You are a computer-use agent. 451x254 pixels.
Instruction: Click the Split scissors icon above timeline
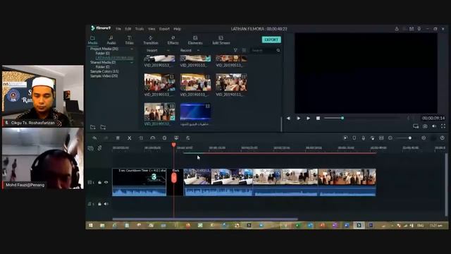[x=130, y=138]
